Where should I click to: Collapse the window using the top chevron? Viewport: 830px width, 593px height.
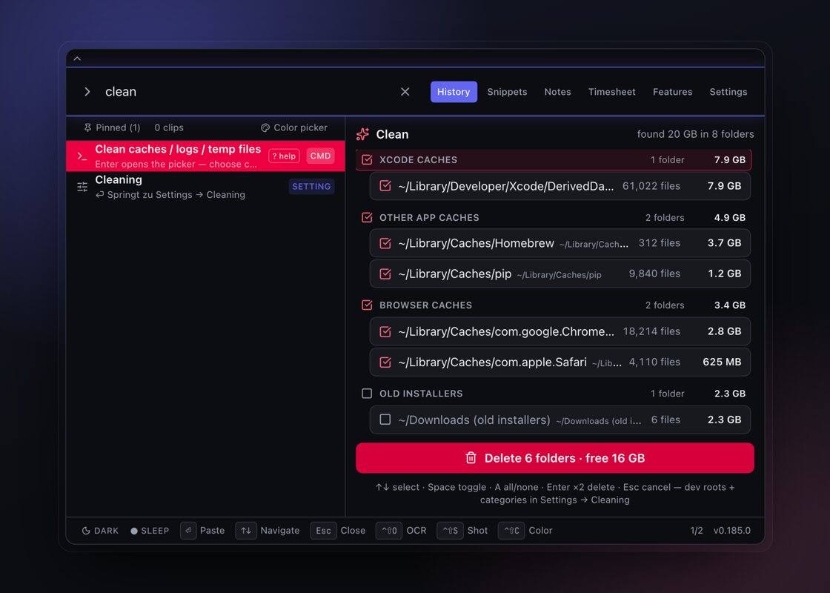(x=77, y=59)
